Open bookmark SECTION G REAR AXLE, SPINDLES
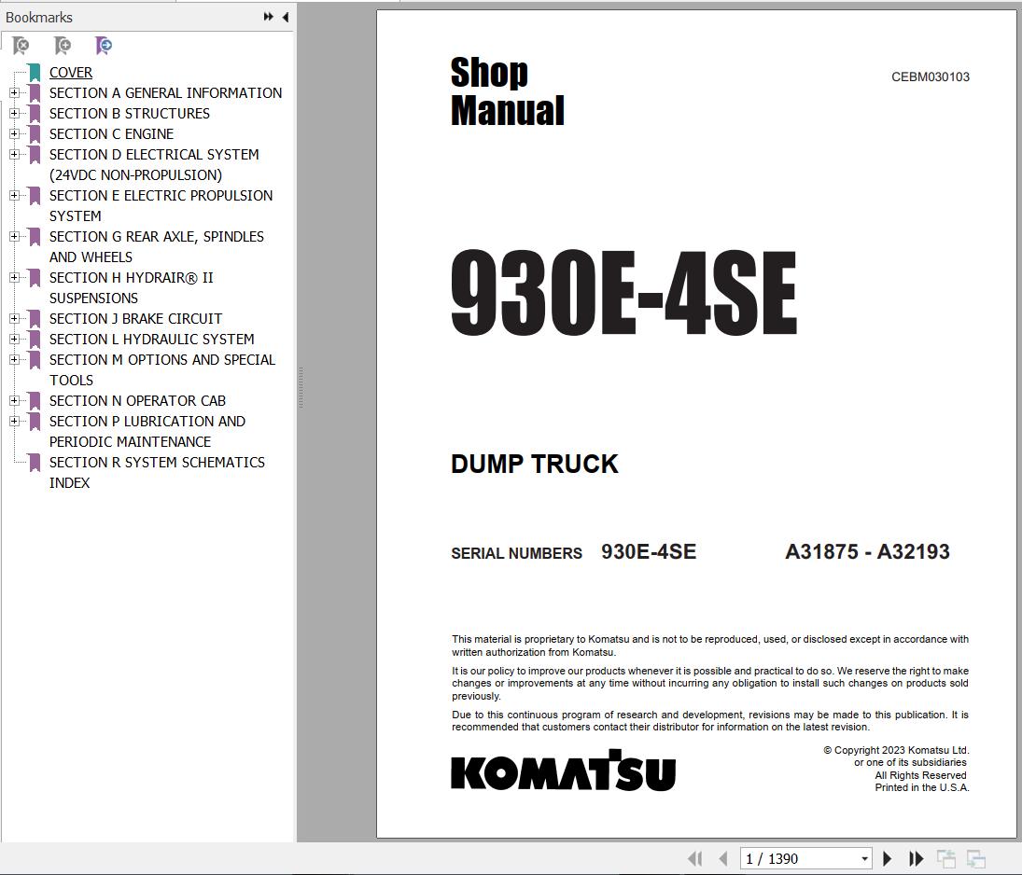This screenshot has width=1022, height=875. coord(157,247)
